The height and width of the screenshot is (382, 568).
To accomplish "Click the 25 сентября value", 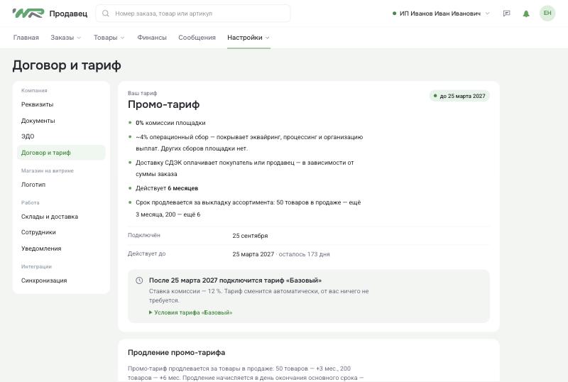I will tap(250, 236).
